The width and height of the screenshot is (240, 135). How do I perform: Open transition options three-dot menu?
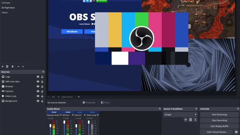195,120
